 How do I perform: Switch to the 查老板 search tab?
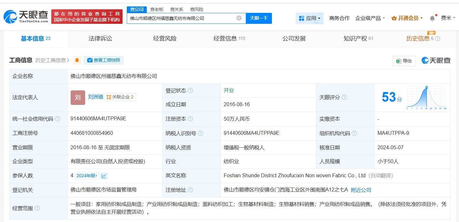pos(157,9)
